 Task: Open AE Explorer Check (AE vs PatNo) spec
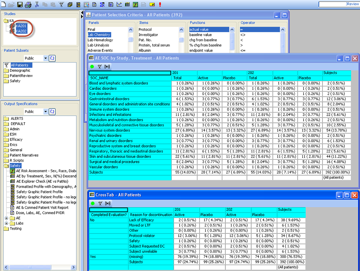(x=42, y=181)
